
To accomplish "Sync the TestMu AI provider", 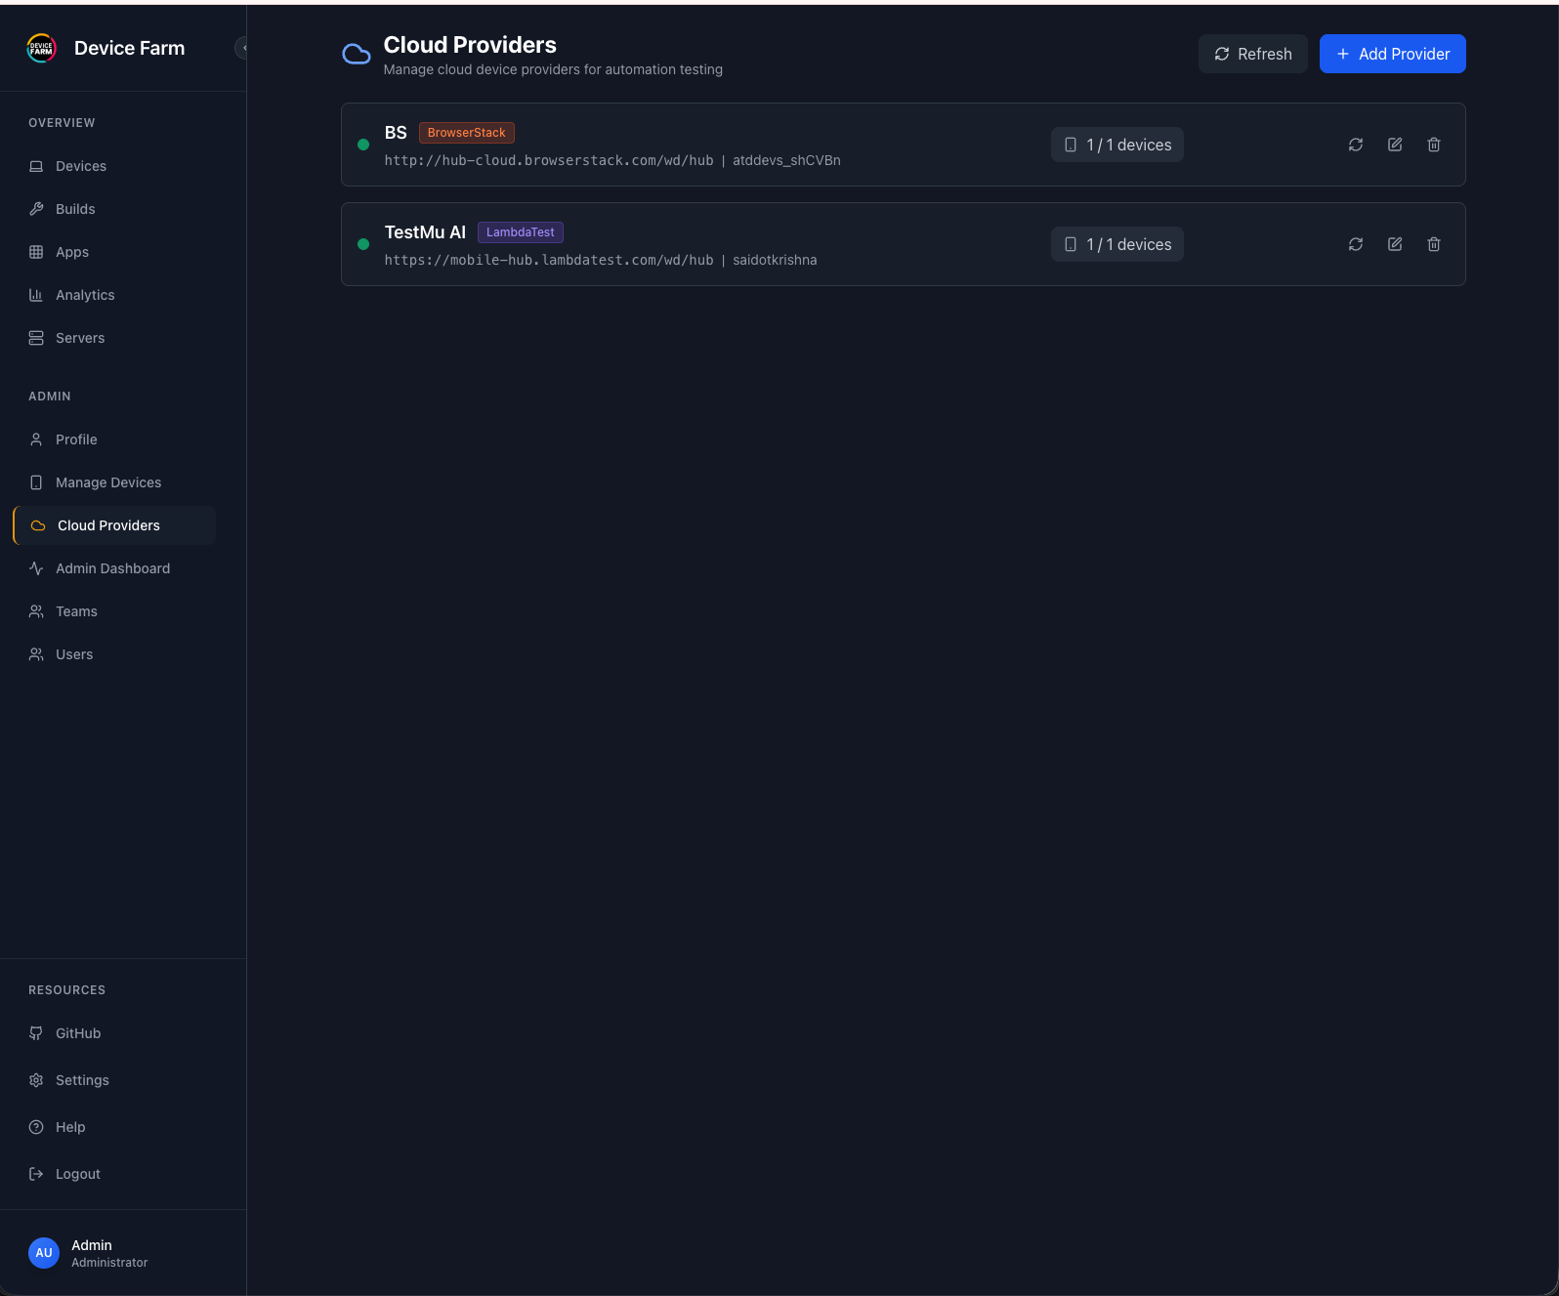I will (1356, 244).
